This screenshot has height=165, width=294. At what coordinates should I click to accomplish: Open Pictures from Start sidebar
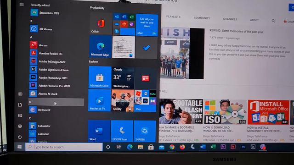click(20, 115)
